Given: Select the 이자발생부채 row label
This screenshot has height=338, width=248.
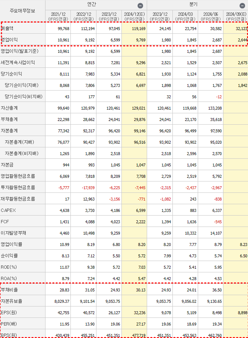Looking at the screenshot, I should (x=13, y=233).
